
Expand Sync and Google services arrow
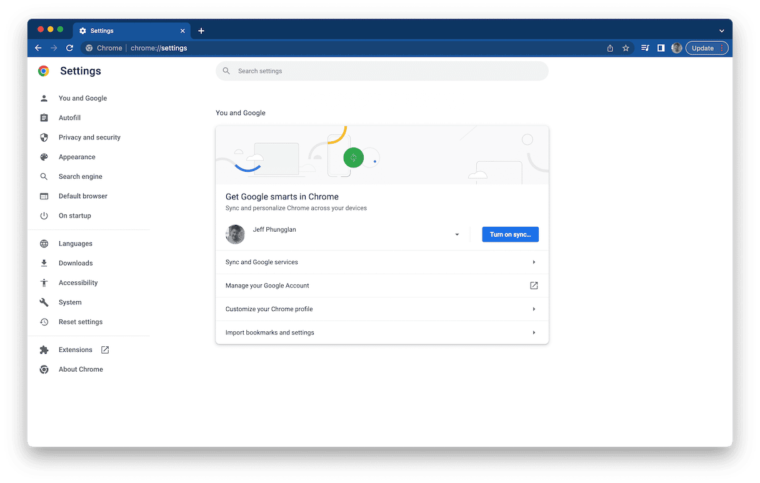coord(534,262)
